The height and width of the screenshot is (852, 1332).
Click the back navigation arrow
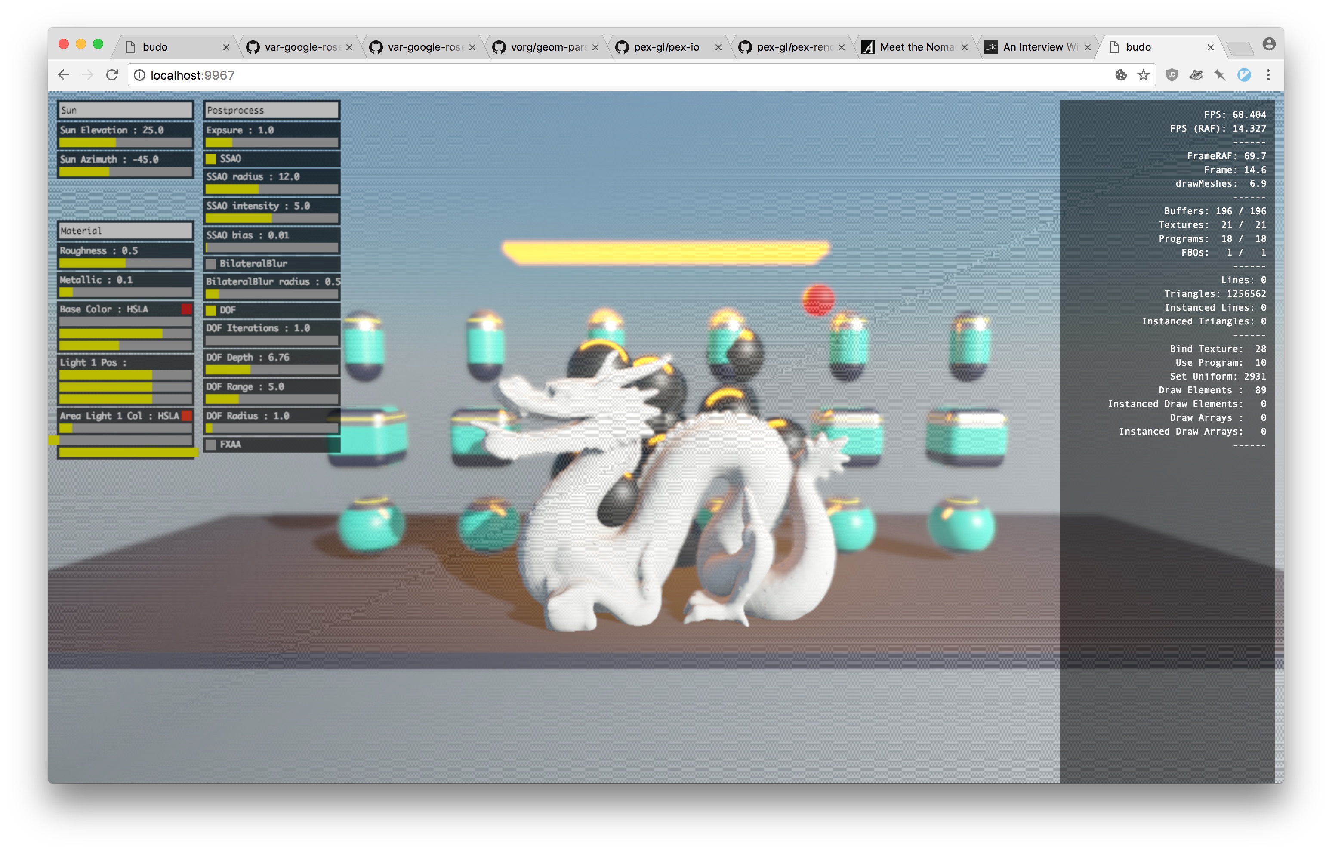pyautogui.click(x=64, y=75)
